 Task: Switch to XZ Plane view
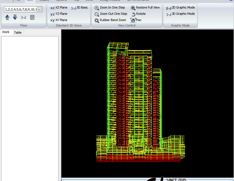[x=59, y=7]
